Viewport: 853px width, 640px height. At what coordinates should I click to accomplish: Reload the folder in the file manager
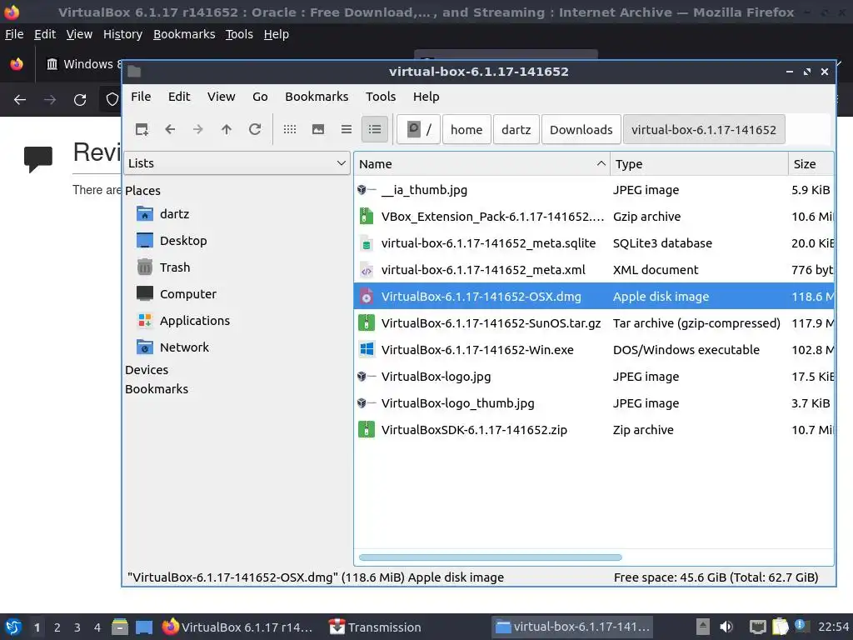tap(255, 129)
